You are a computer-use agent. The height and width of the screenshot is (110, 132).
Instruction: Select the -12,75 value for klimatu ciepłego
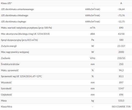(x=121, y=22)
